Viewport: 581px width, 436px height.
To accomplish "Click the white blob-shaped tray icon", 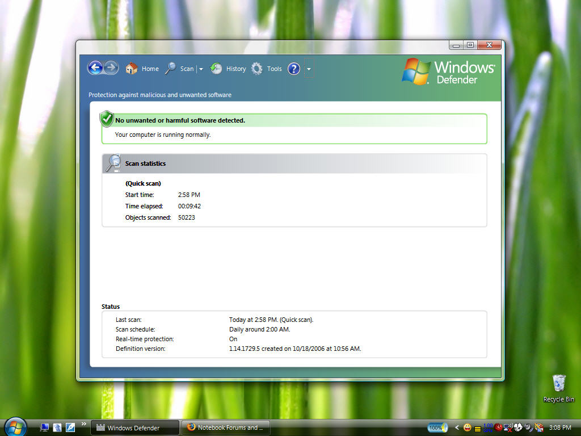I will (x=518, y=427).
